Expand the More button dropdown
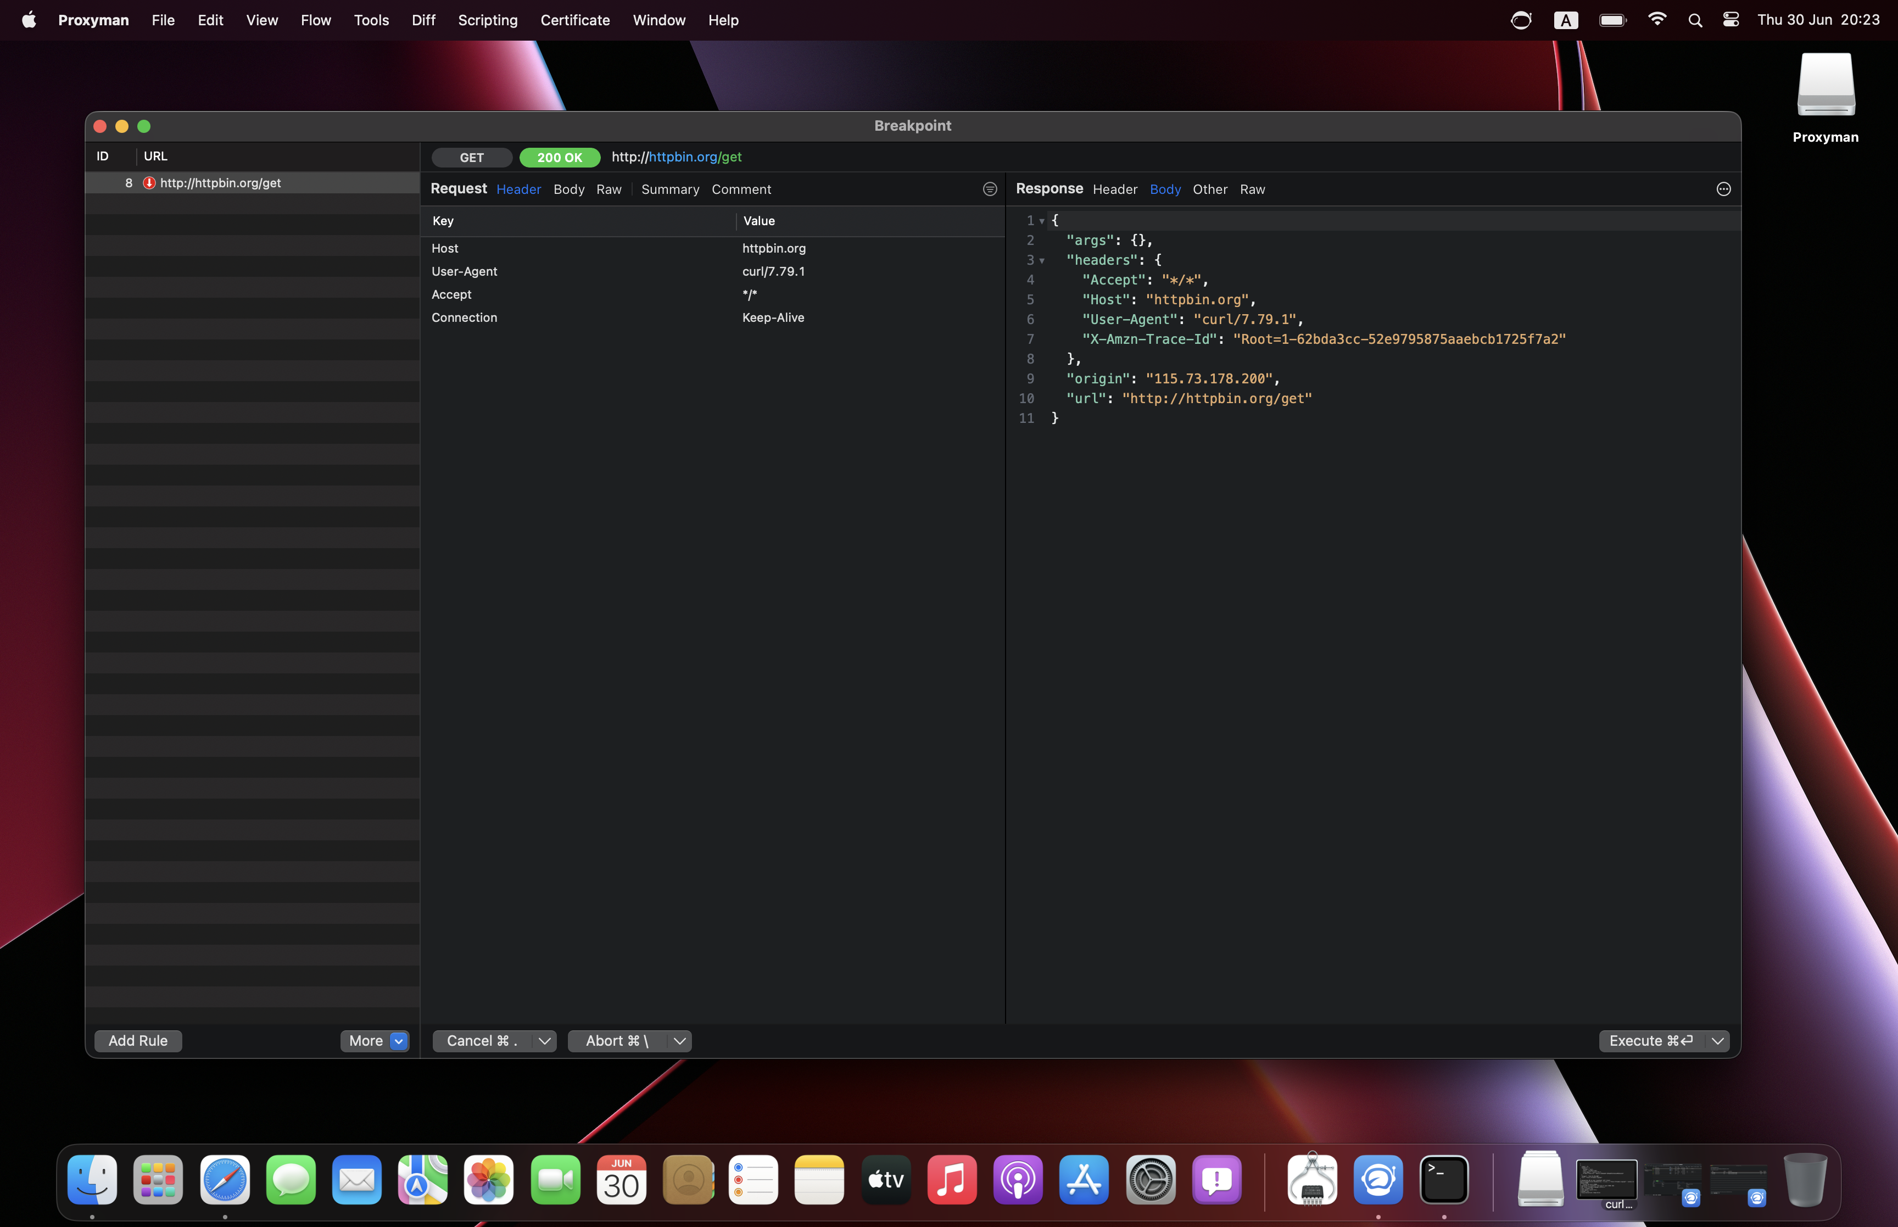Image resolution: width=1898 pixels, height=1227 pixels. [x=398, y=1041]
